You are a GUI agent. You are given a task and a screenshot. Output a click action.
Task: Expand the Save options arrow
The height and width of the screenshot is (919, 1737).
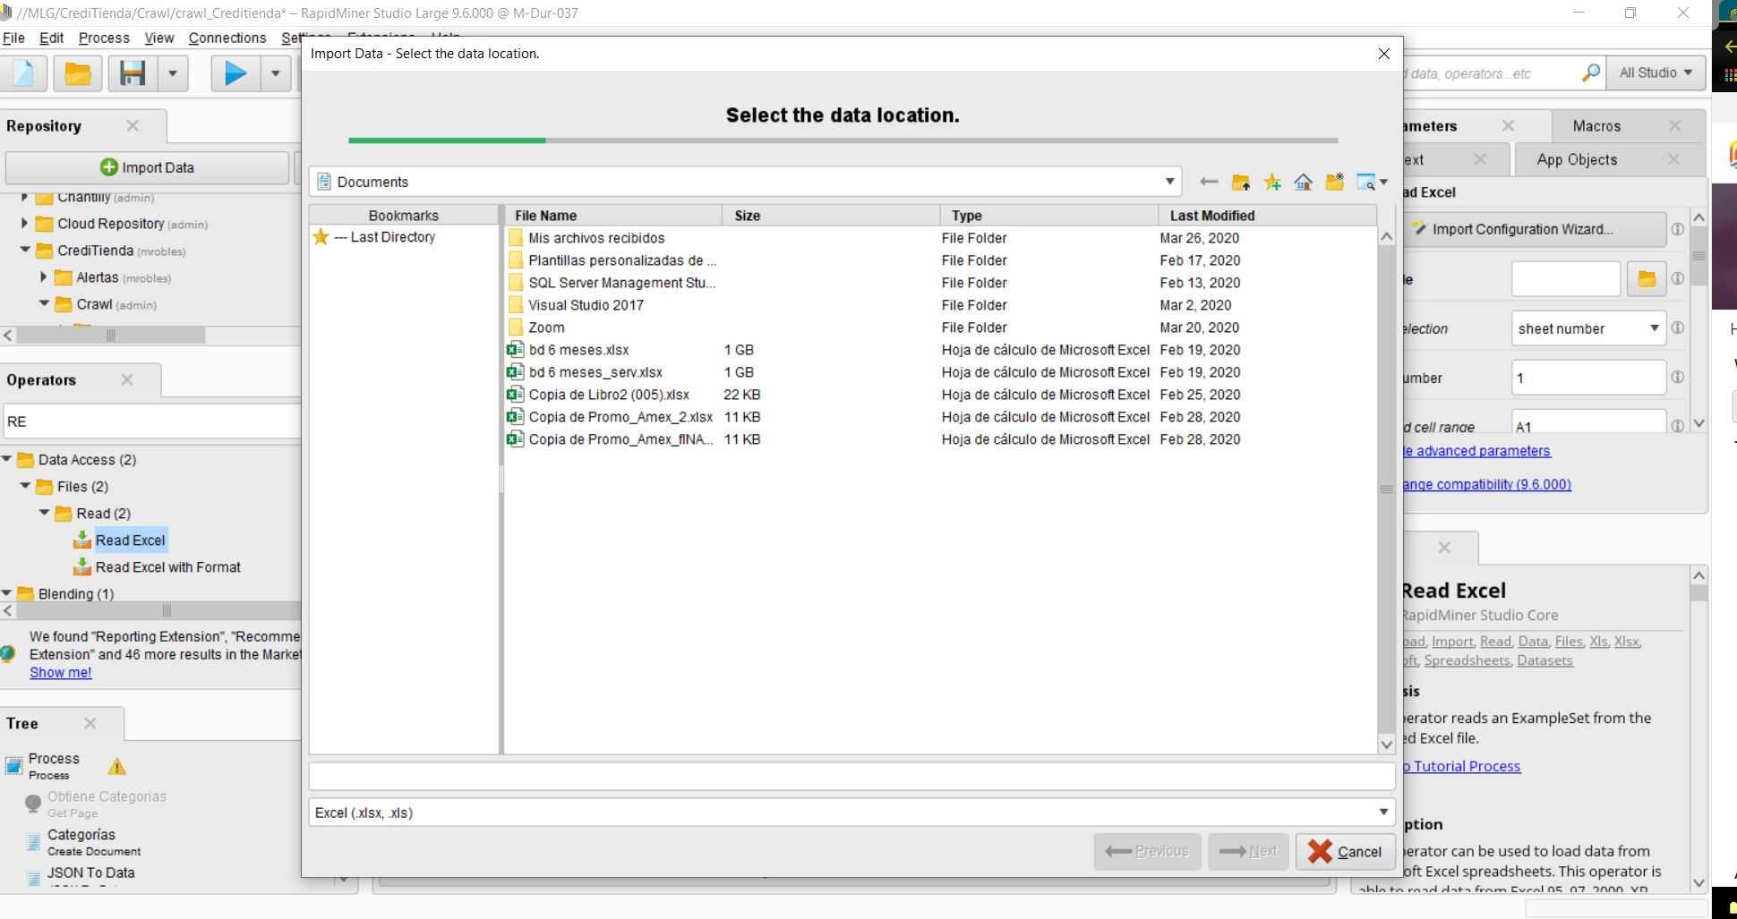pos(172,72)
